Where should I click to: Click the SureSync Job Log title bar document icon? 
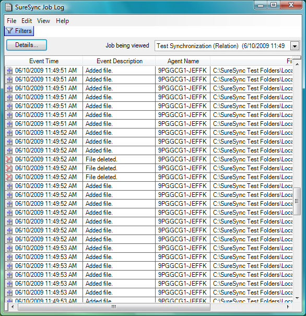[x=8, y=7]
